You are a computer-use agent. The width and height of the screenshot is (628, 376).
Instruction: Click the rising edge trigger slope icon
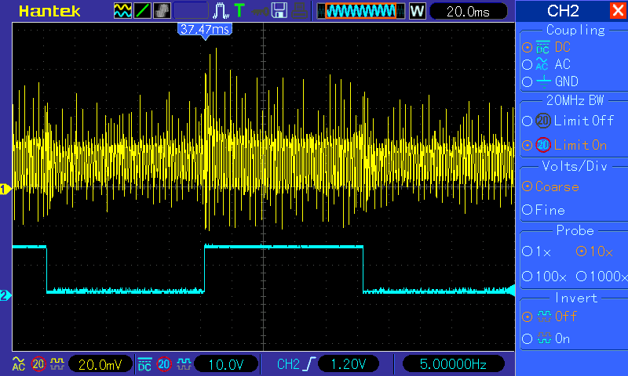[310, 364]
